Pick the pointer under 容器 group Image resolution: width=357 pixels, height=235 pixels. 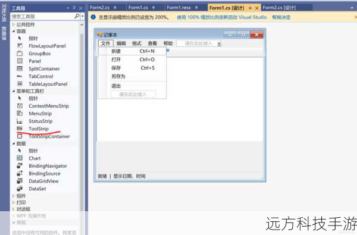(x=20, y=38)
